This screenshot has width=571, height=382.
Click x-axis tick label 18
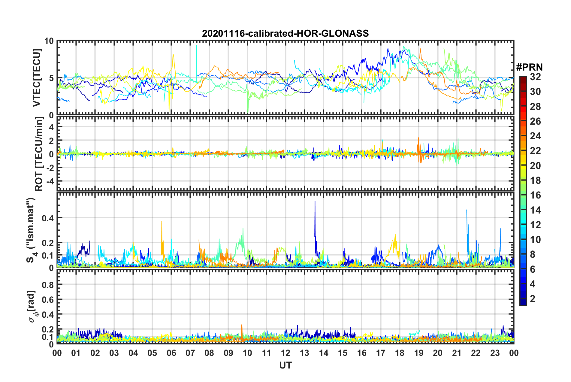pos(400,353)
